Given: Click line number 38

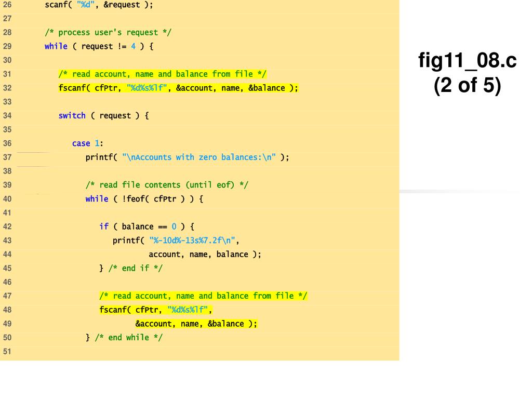Looking at the screenshot, I should point(7,171).
